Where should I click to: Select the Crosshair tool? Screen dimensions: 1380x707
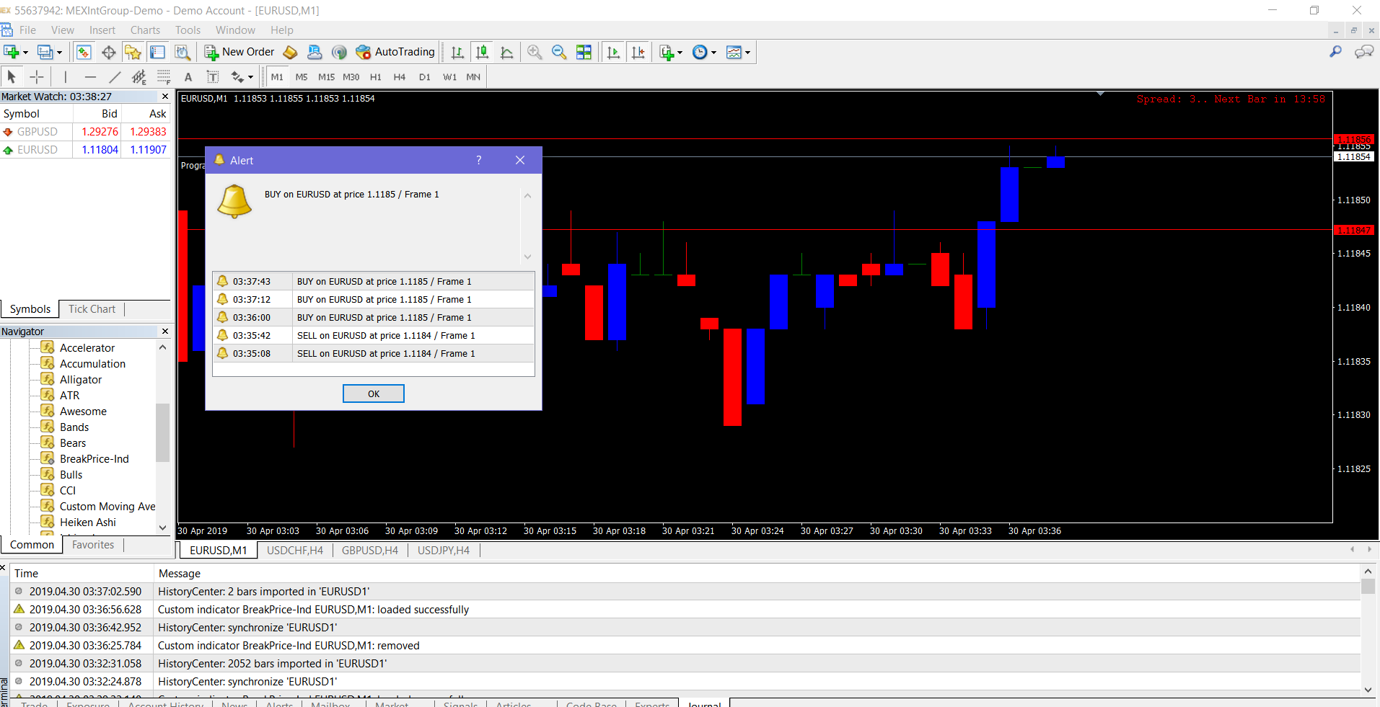[x=37, y=77]
